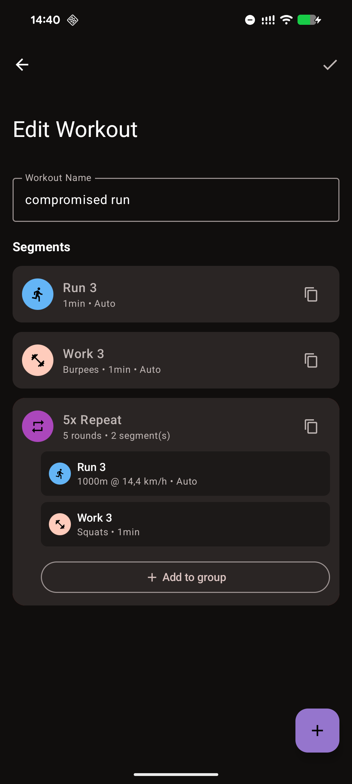Click the purple repeat icon on 5x Repeat
The width and height of the screenshot is (352, 784).
tap(37, 426)
